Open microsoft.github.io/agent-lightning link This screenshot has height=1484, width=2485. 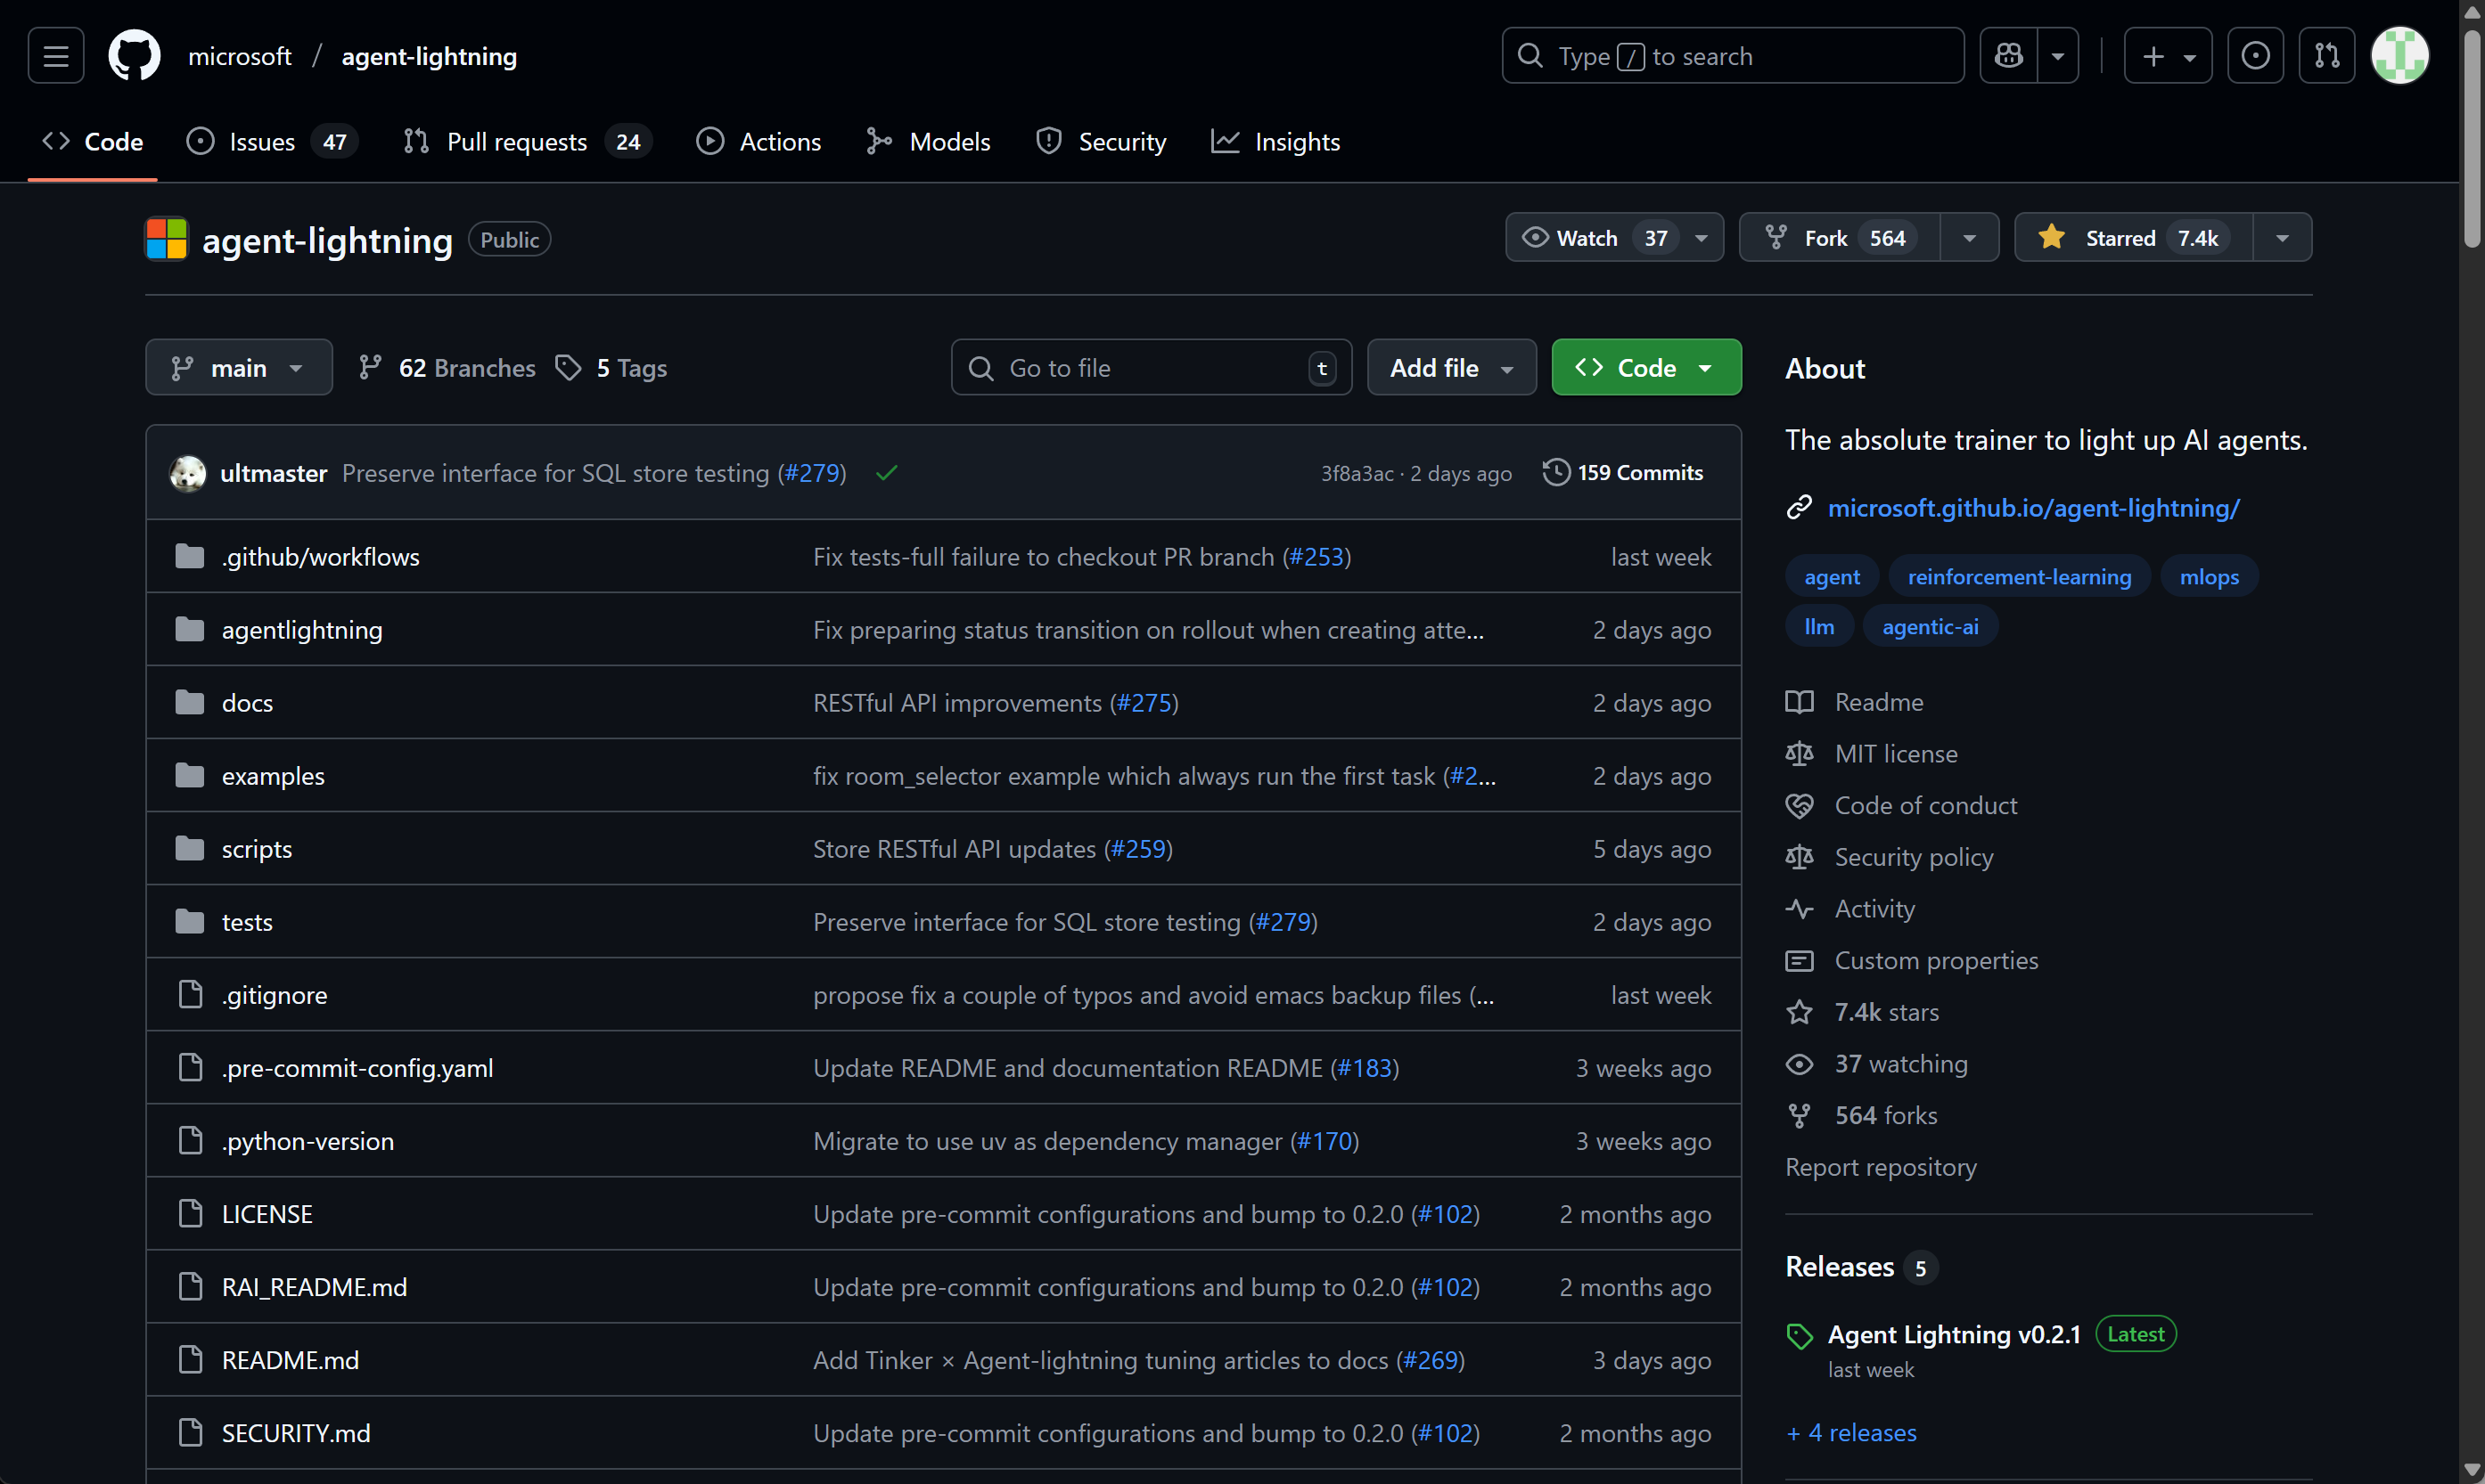(2033, 508)
